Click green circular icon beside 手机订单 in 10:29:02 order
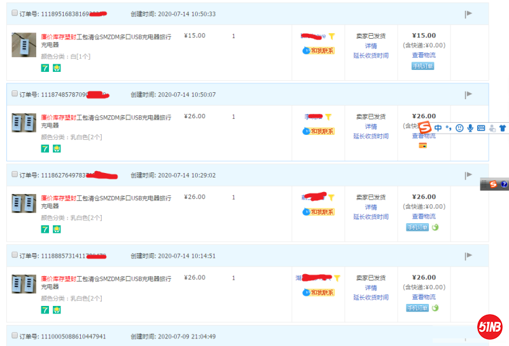This screenshot has height=346, width=509. (435, 227)
